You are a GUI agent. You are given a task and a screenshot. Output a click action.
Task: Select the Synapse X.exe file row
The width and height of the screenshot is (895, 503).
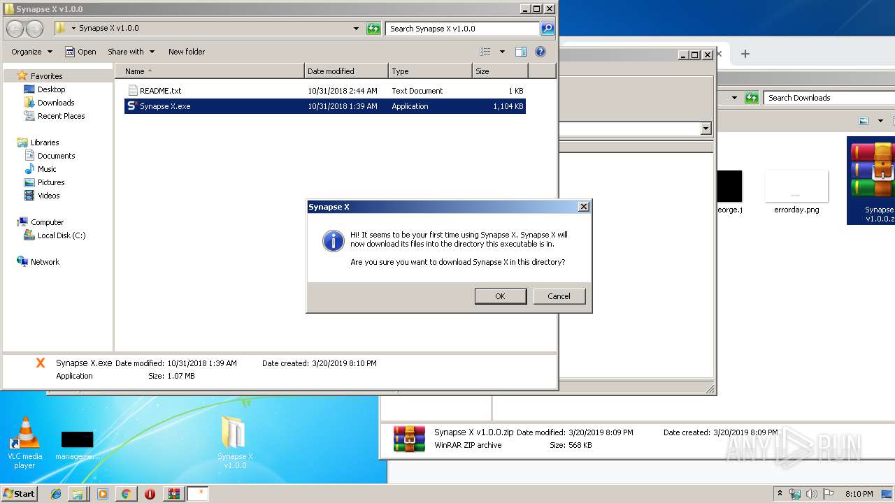point(325,106)
